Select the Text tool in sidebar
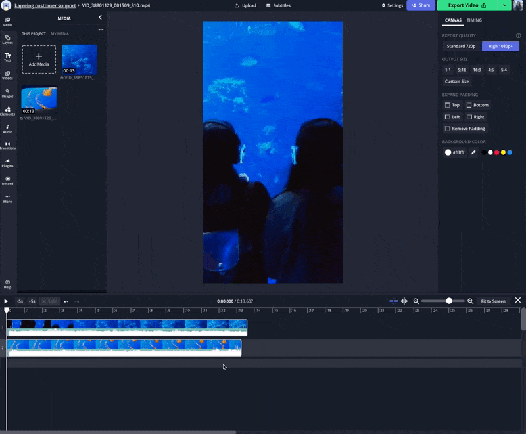This screenshot has height=434, width=526. (x=7, y=57)
